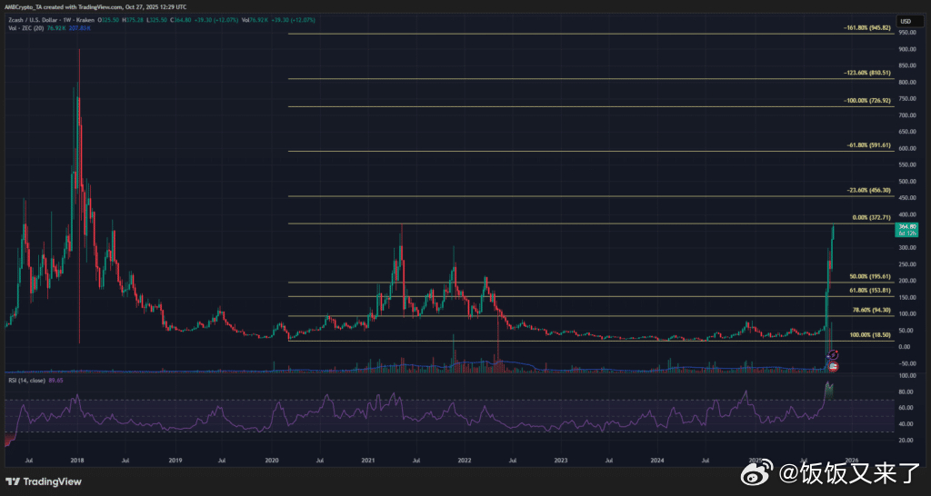
Task: Select the -100.00% (726.92) Fibonacci label
Action: (x=866, y=101)
